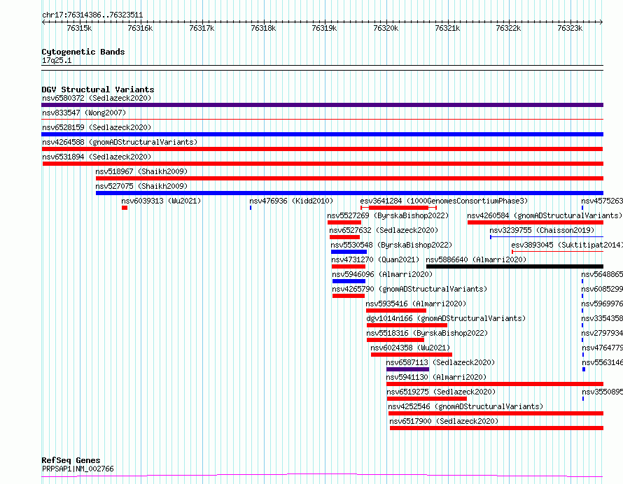Open esv3893045 (Suktitipat2014) label

(x=567, y=245)
